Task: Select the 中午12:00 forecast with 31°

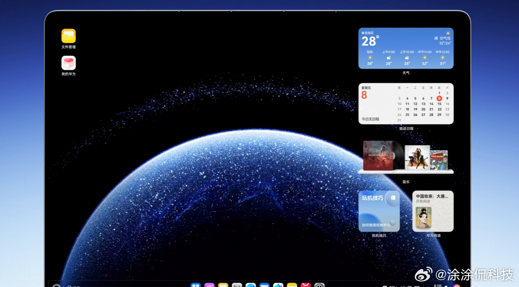Action: coord(442,57)
